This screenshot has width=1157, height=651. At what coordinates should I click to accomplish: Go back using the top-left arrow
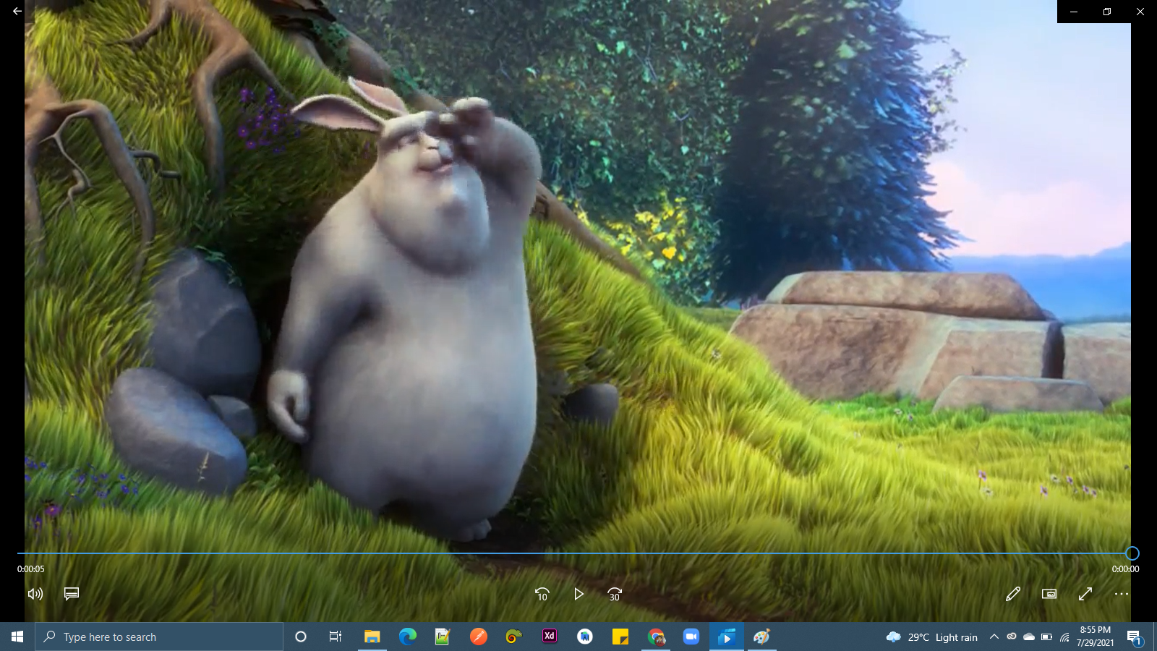tap(17, 12)
